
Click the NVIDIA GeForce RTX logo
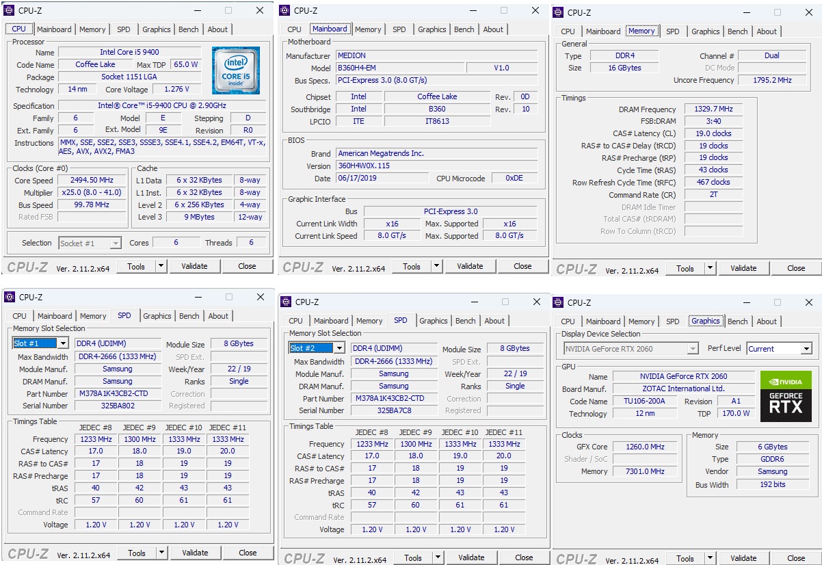(785, 395)
